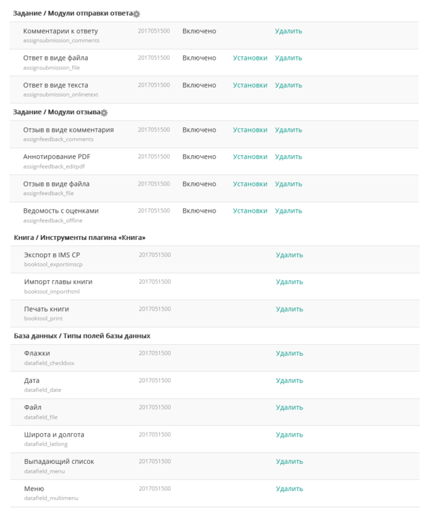Delete the assignsubmission_comments plugin

[288, 31]
